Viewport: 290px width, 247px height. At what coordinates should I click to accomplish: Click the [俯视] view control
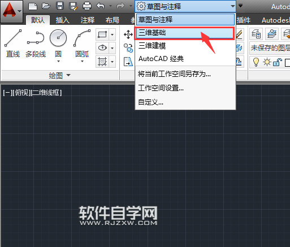(x=21, y=93)
